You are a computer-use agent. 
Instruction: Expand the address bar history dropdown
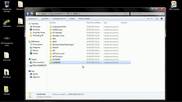(125, 14)
